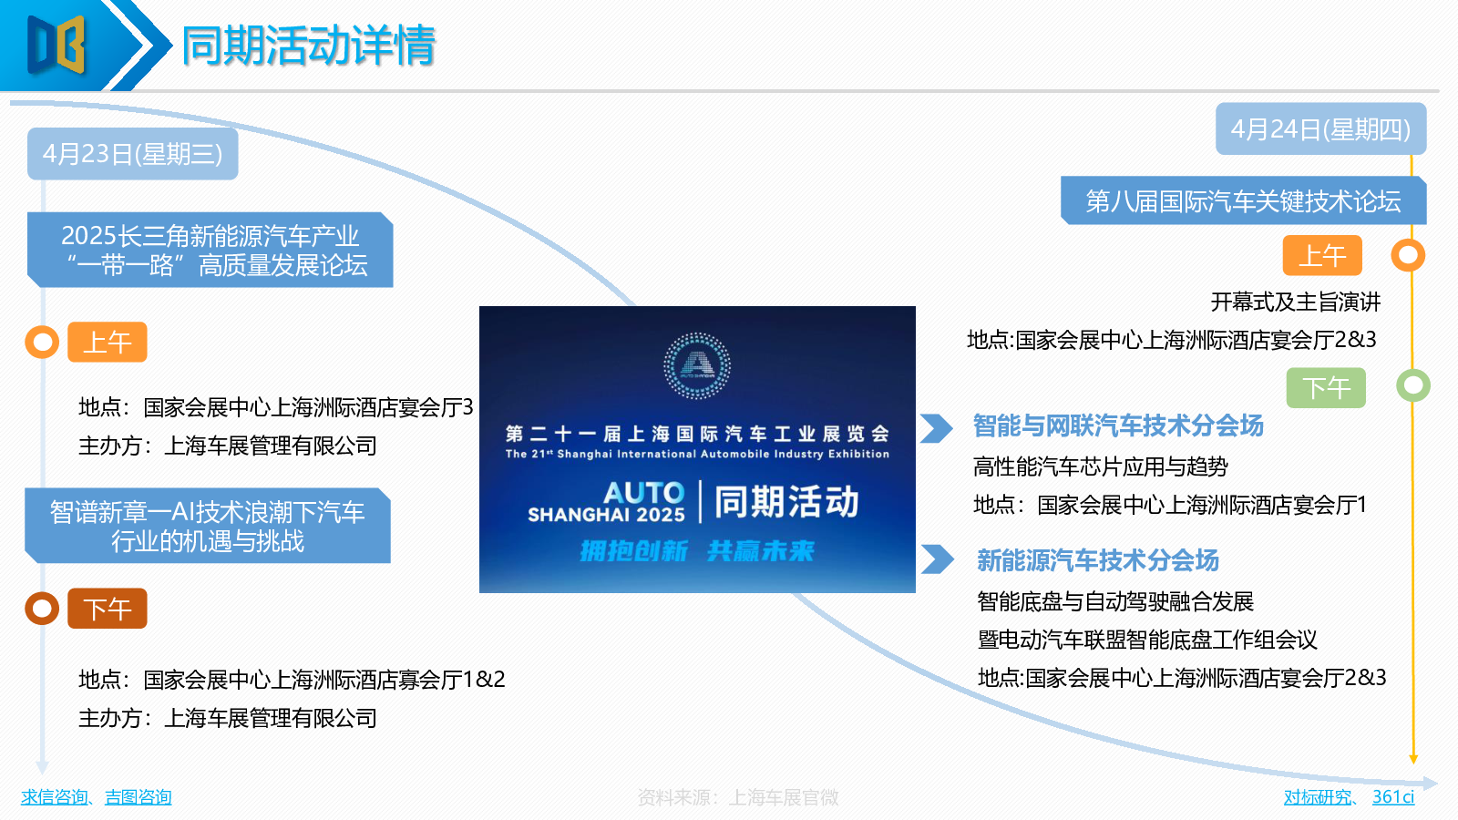Click the dark orange 下午 tag on left

click(107, 609)
